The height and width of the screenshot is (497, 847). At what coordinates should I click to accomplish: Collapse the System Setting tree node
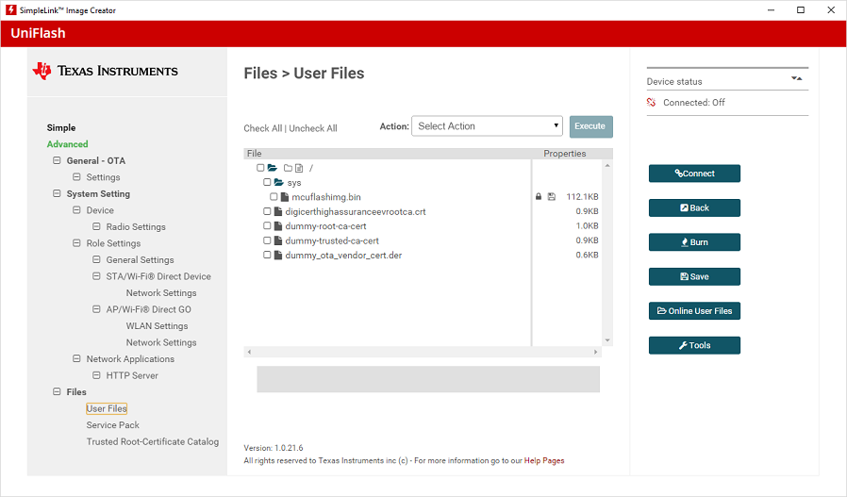[x=57, y=193]
